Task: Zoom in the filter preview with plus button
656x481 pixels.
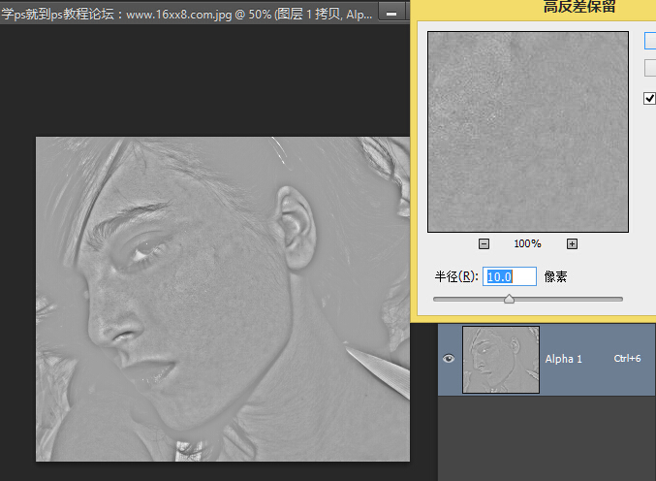Action: [572, 243]
